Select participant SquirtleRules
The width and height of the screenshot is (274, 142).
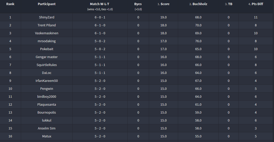(x=47, y=65)
